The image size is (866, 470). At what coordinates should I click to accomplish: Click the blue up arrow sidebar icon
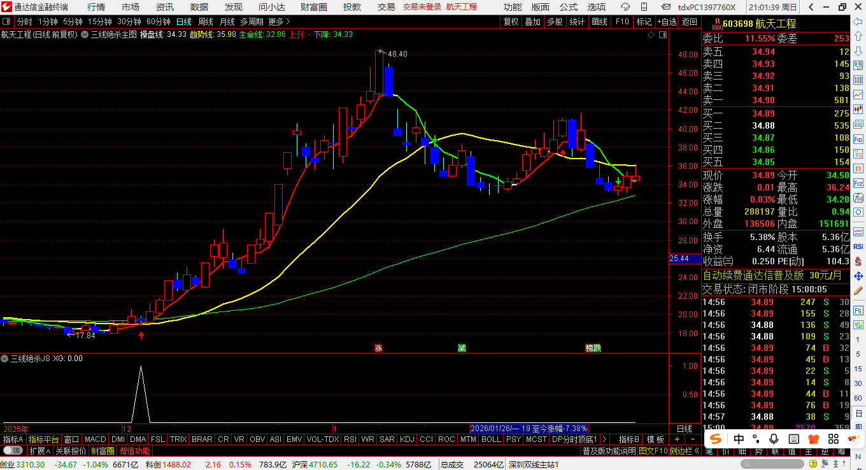[x=858, y=36]
